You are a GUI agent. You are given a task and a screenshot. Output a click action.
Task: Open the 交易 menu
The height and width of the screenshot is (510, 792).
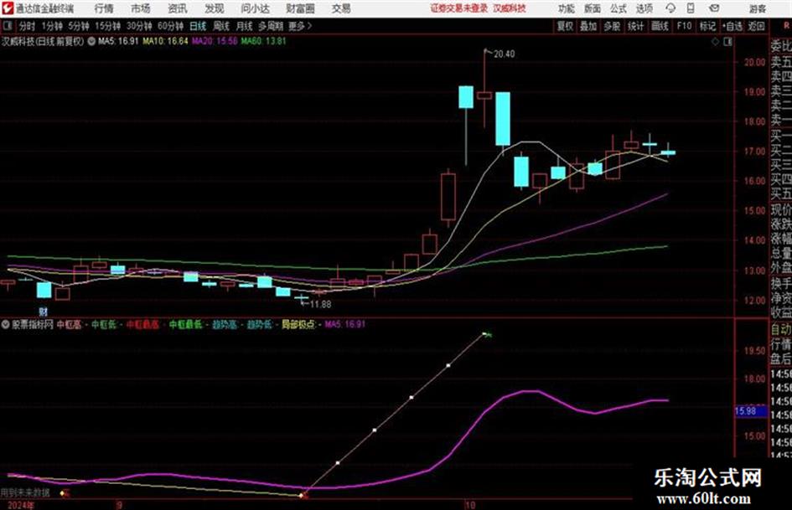coord(341,8)
